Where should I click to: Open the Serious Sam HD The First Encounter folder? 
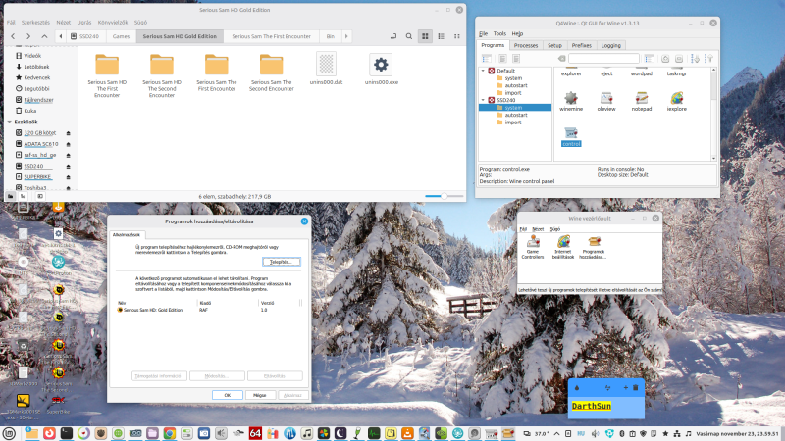107,75
